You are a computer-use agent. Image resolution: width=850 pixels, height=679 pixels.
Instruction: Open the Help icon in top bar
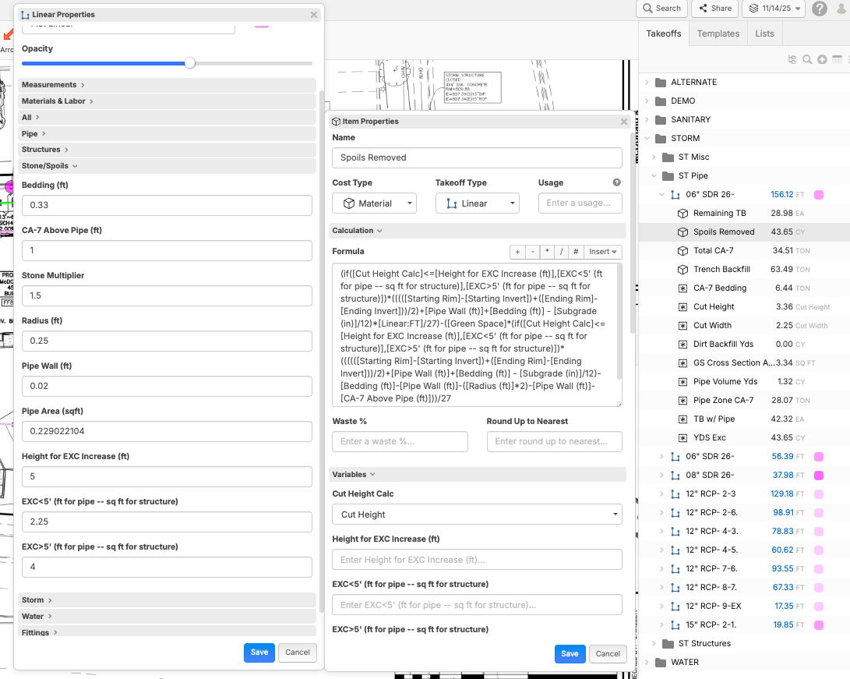tap(820, 9)
